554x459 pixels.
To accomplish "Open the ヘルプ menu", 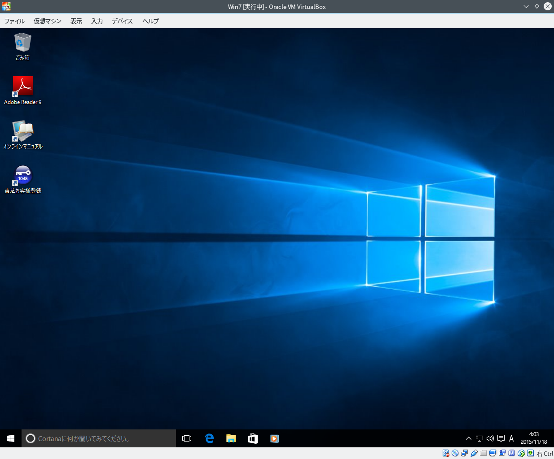I will pyautogui.click(x=150, y=21).
